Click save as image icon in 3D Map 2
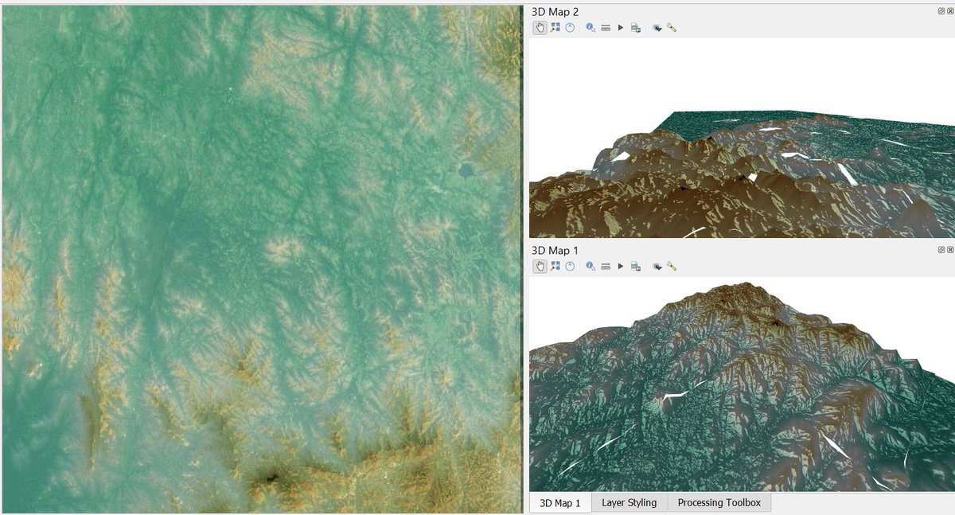This screenshot has height=515, width=955. pyautogui.click(x=635, y=27)
